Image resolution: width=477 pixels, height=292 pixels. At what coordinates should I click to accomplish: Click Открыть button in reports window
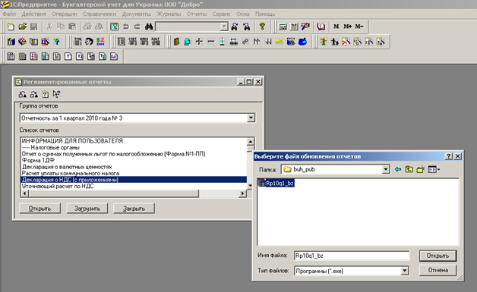point(39,209)
